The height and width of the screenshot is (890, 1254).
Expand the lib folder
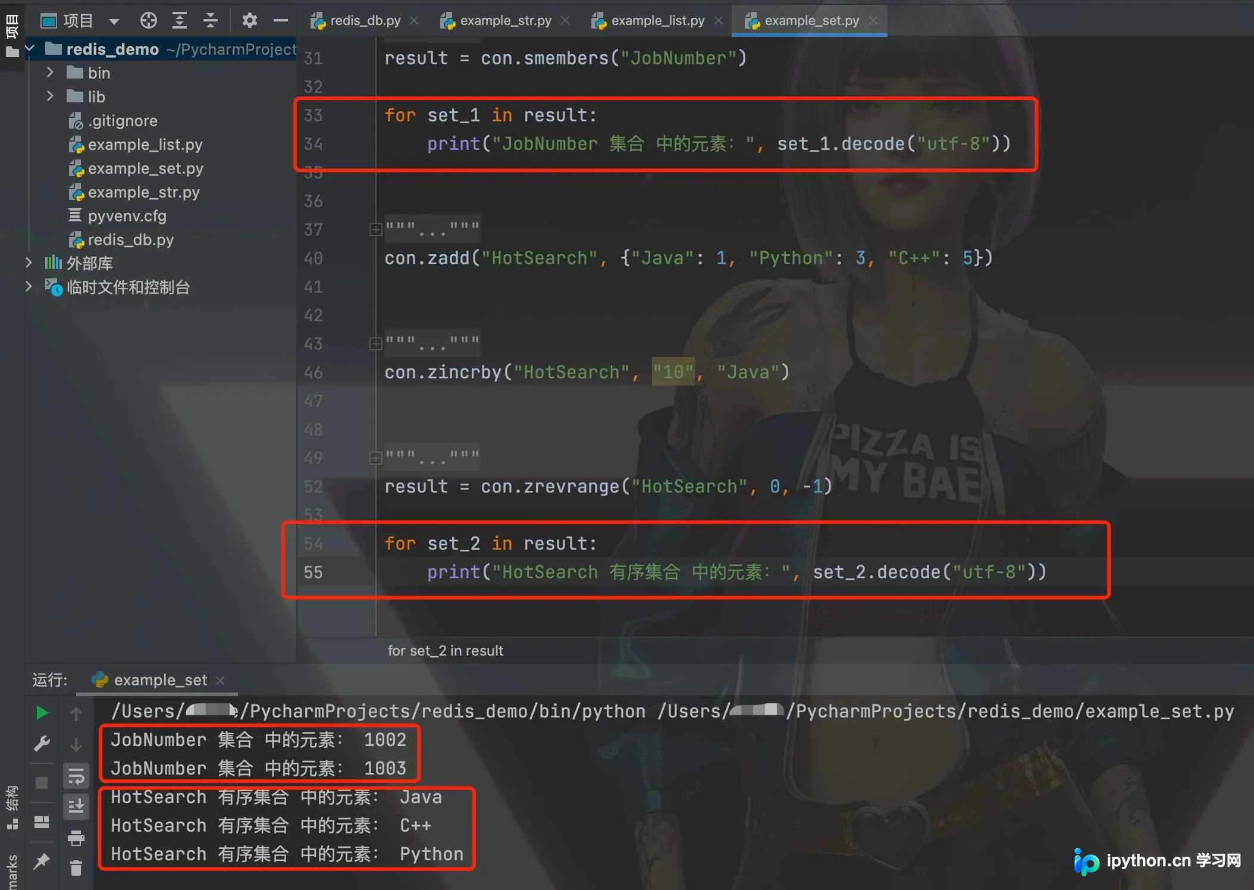point(50,96)
